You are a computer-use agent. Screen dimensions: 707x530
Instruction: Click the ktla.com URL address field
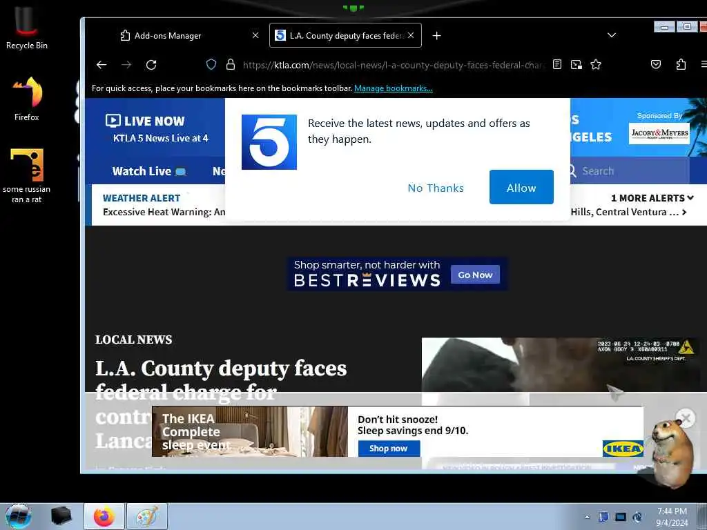[393, 65]
